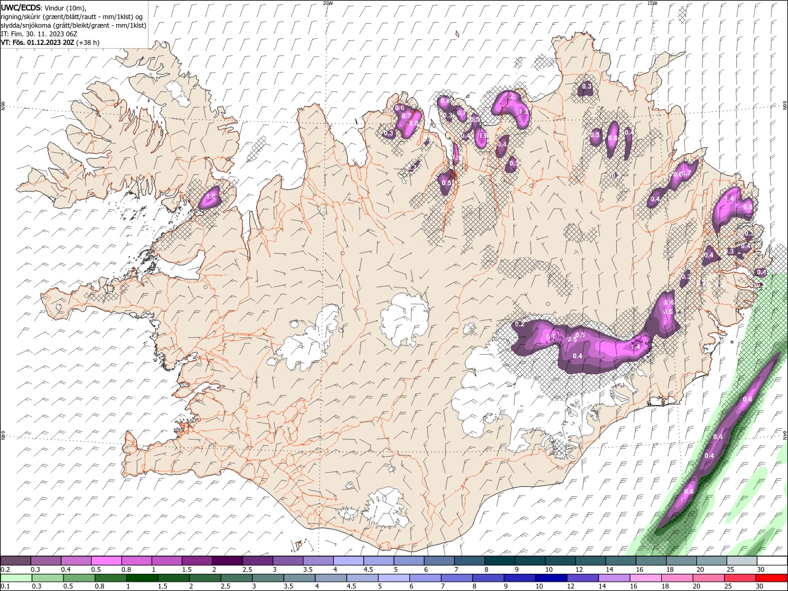Select the violet swatch between 14 and 16, bottom row
The height and width of the screenshot is (591, 788).
pos(613,578)
